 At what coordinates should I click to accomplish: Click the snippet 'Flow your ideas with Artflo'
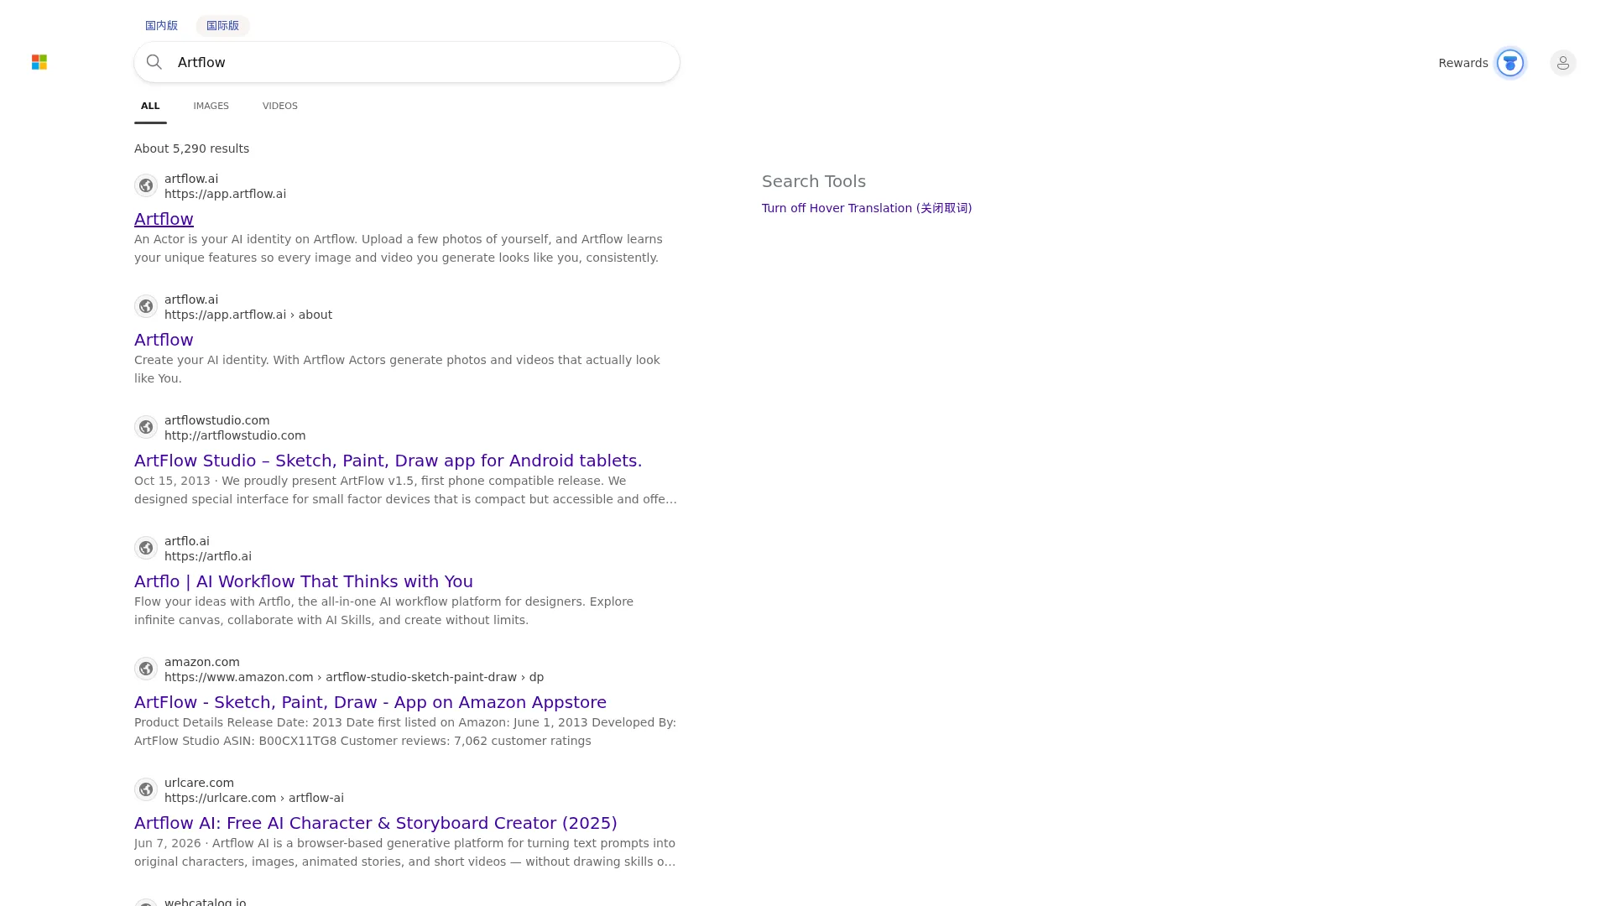pyautogui.click(x=383, y=611)
